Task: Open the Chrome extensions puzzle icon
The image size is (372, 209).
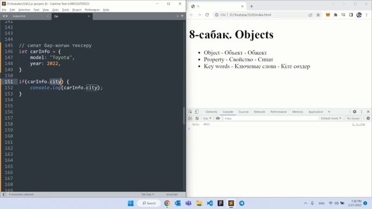Action: 335,15
